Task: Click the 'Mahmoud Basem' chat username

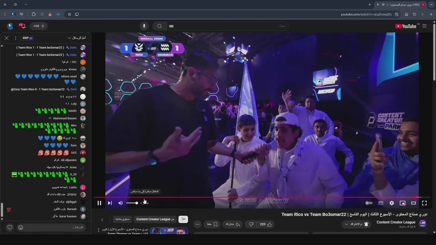Action: (x=65, y=118)
